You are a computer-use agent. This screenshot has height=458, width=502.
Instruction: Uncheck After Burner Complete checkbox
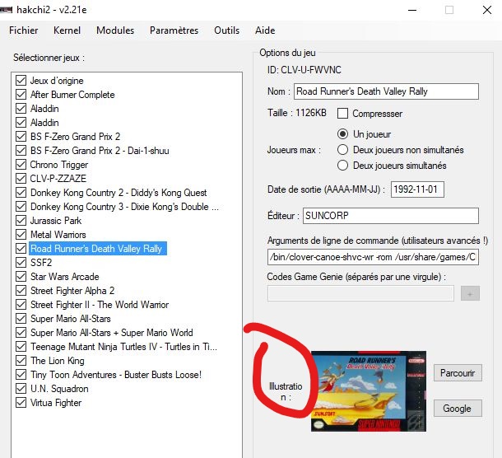pyautogui.click(x=21, y=95)
